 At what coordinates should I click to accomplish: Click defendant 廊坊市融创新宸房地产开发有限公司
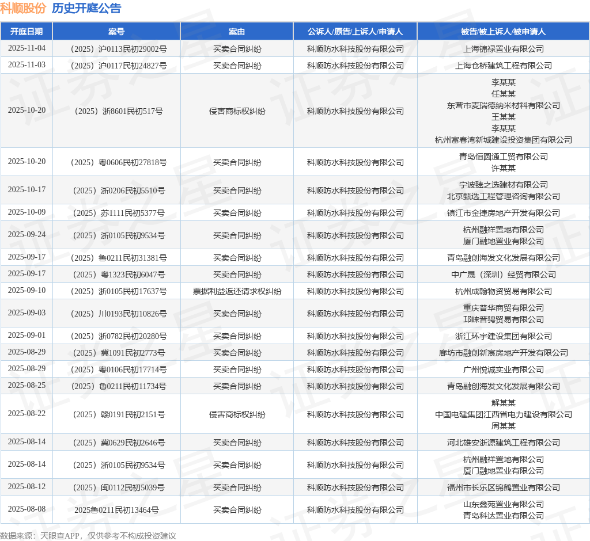[504, 353]
